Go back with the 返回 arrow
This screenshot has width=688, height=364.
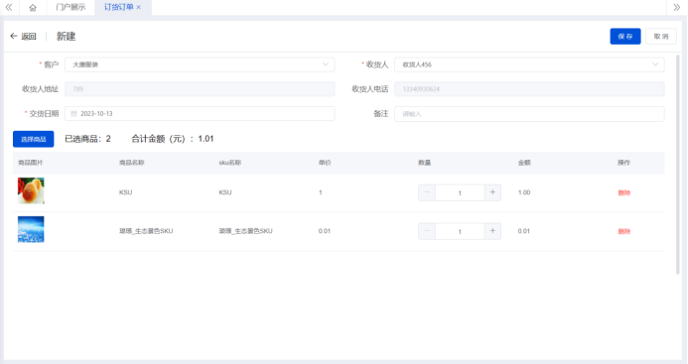(23, 37)
